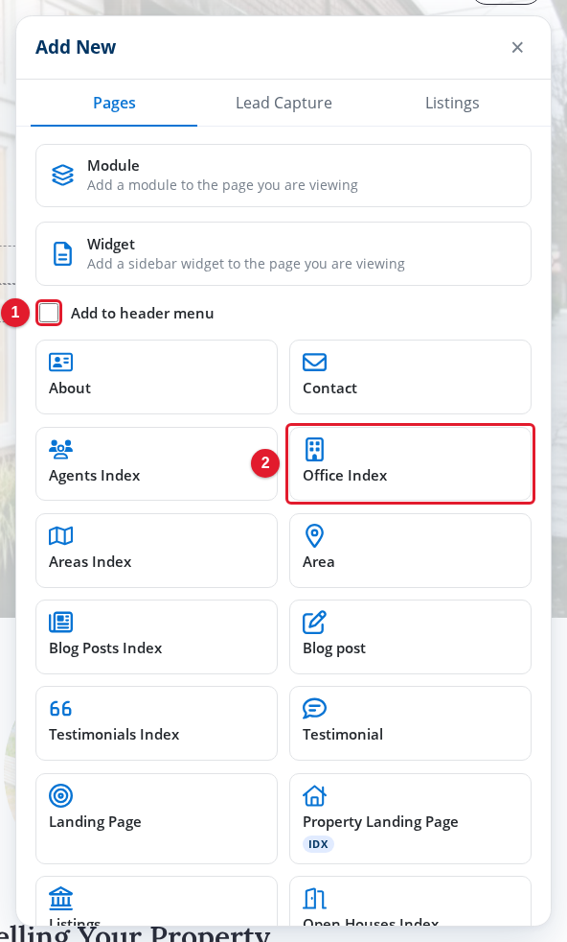Select the Office Index page type
This screenshot has width=567, height=942.
(410, 463)
